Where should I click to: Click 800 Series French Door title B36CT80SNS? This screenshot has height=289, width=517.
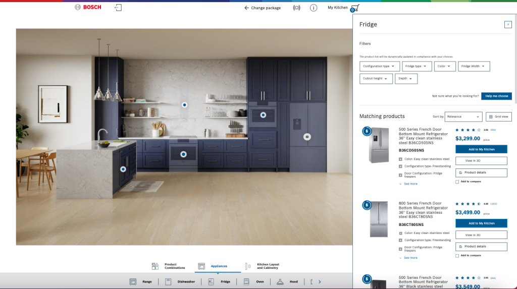click(x=424, y=210)
